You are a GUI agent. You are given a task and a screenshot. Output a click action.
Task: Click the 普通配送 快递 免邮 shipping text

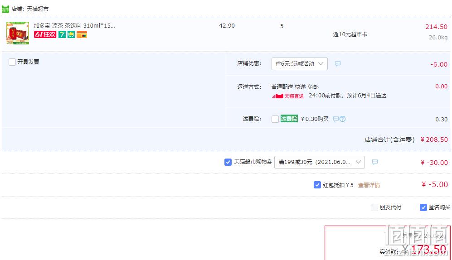295,87
